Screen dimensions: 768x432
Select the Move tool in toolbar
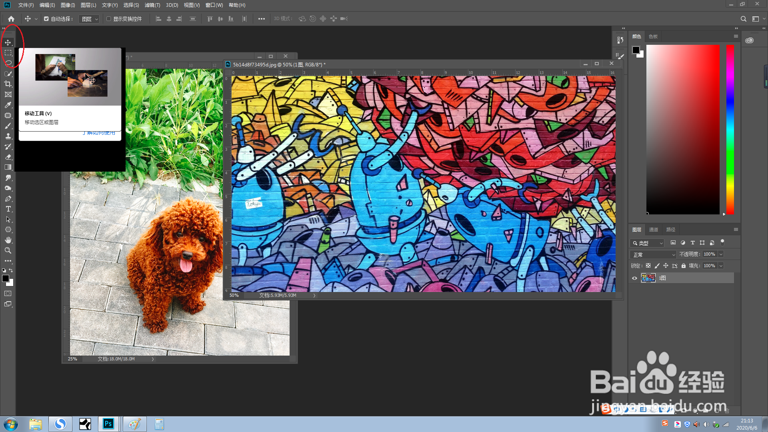(8, 42)
